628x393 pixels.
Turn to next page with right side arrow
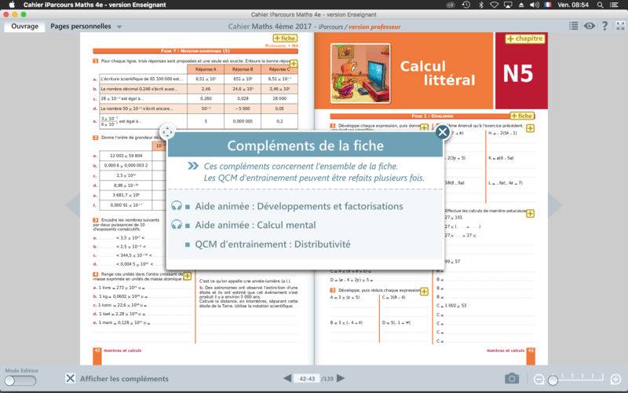[555, 205]
